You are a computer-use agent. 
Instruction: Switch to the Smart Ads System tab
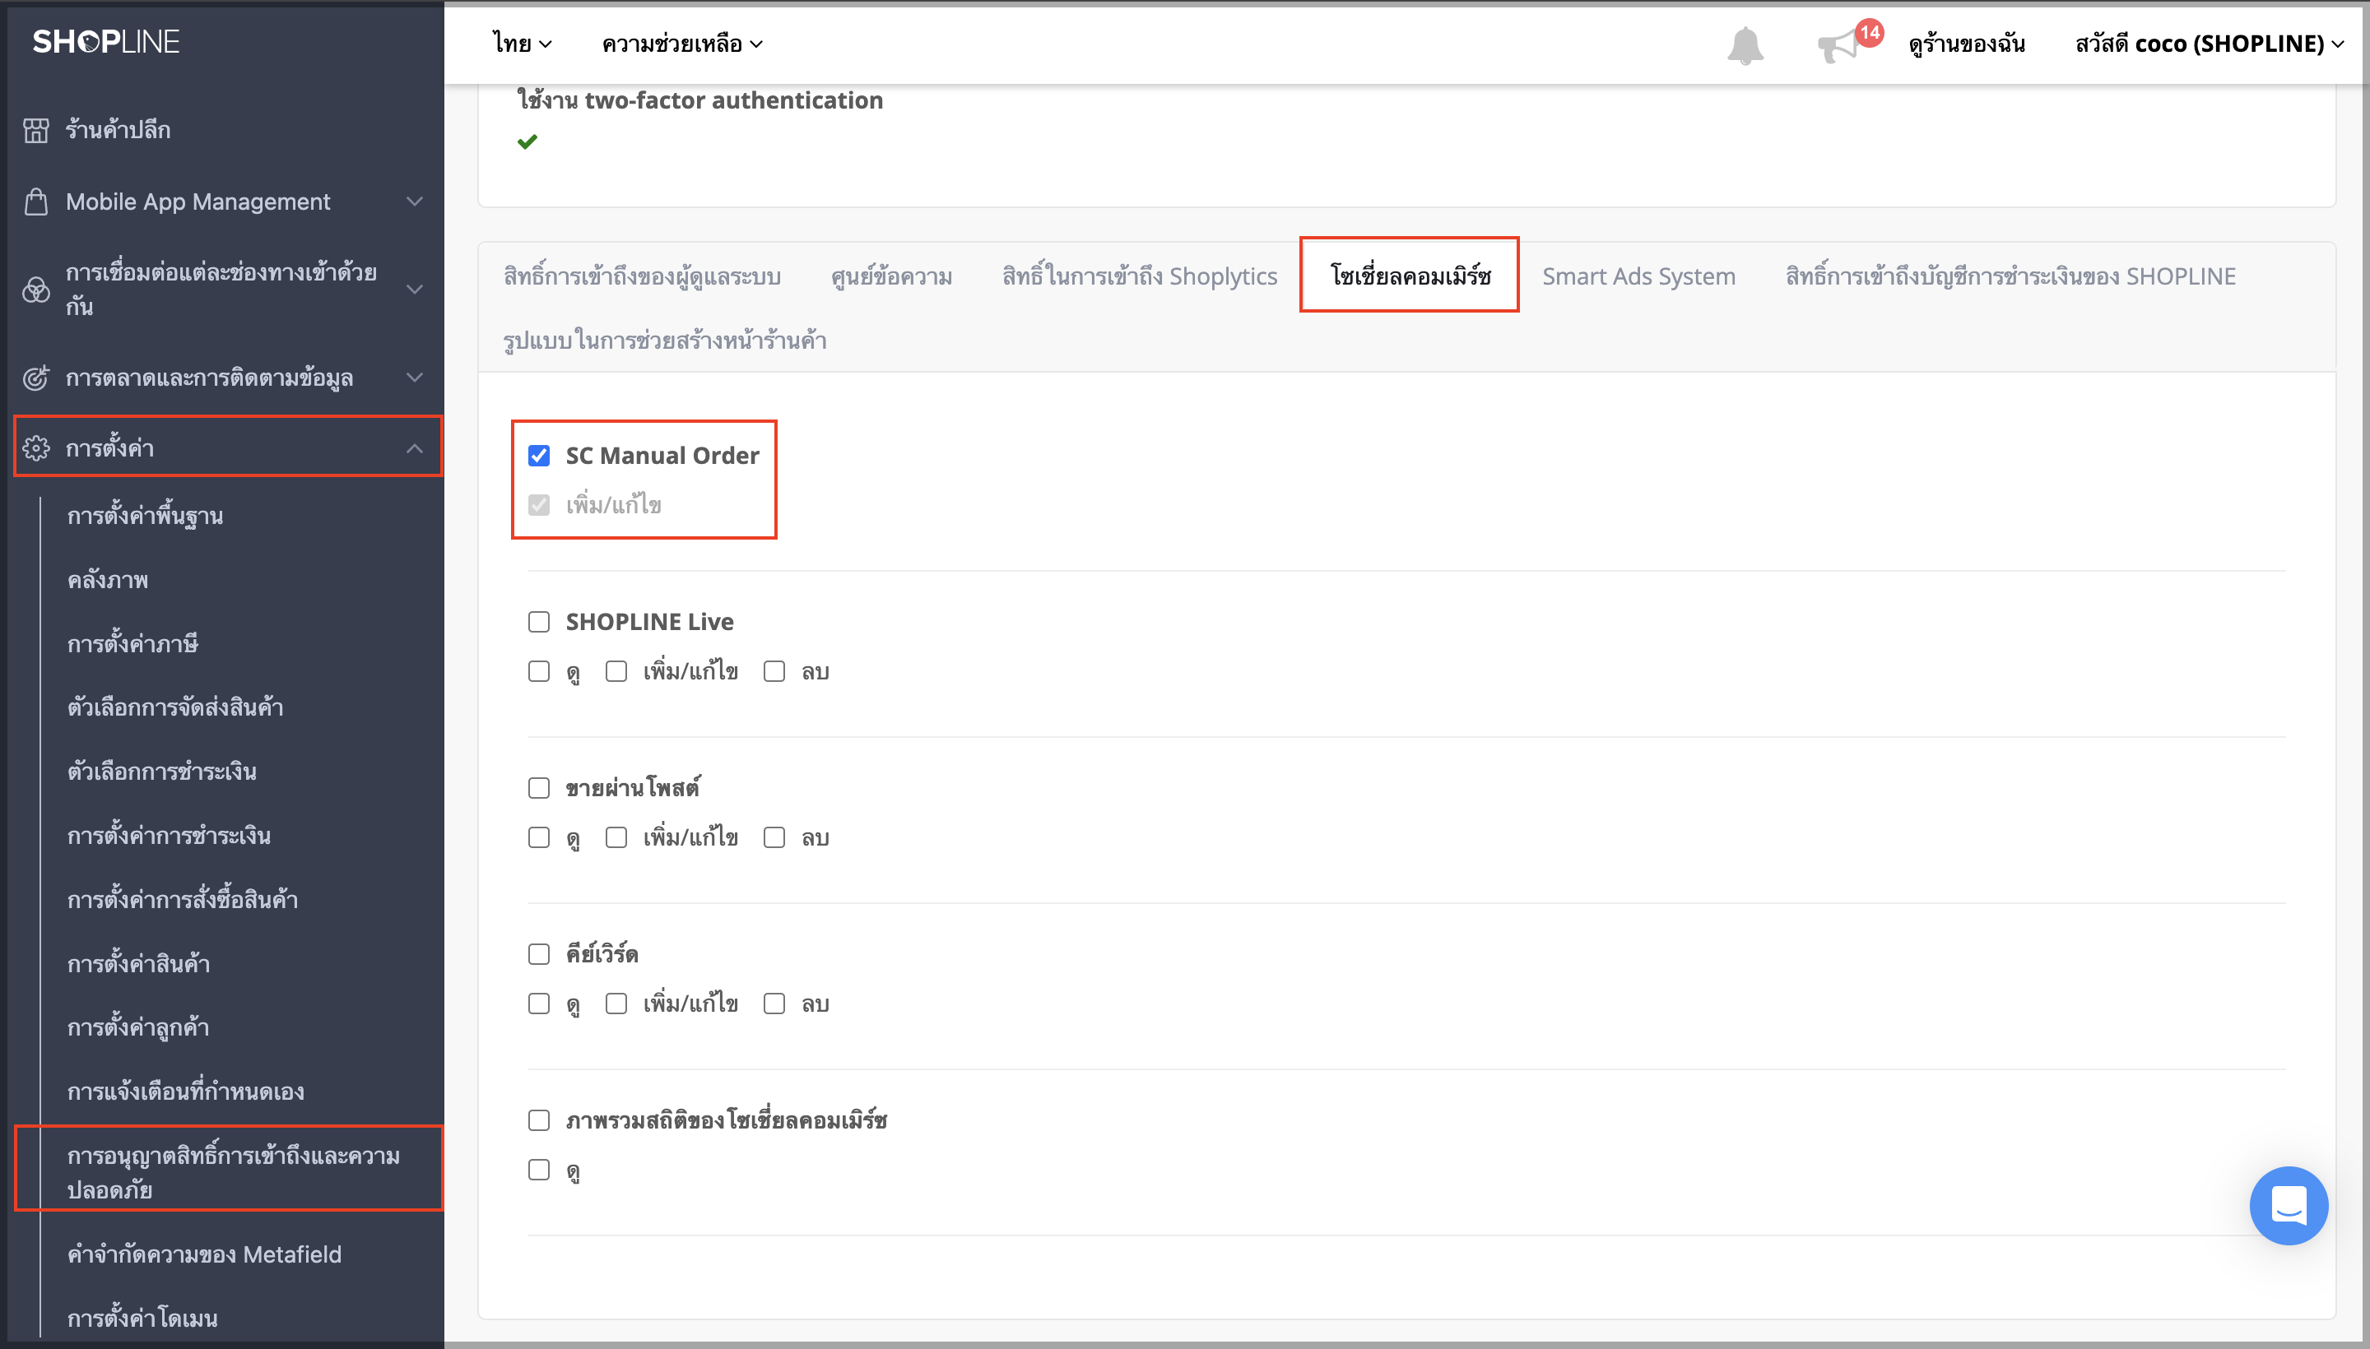coord(1638,276)
